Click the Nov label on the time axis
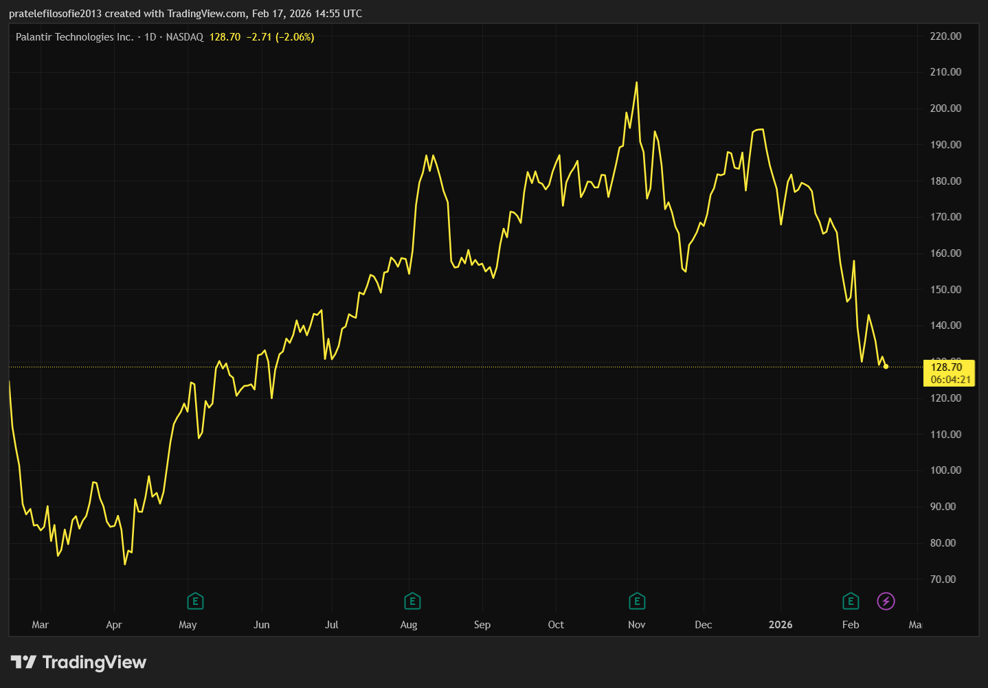 point(637,625)
